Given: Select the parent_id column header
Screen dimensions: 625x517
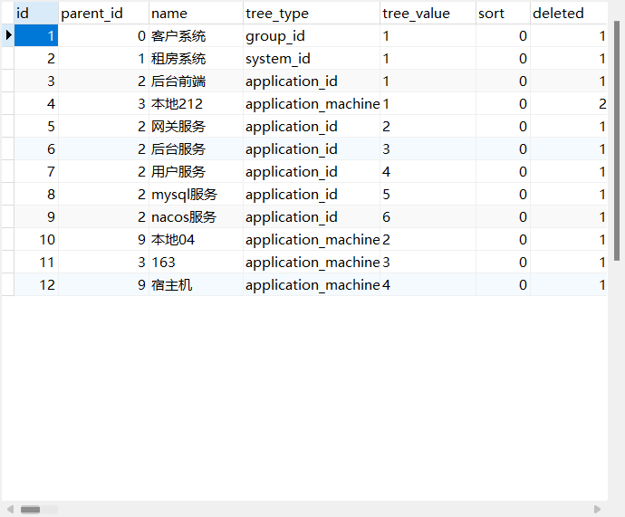Looking at the screenshot, I should tap(102, 14).
